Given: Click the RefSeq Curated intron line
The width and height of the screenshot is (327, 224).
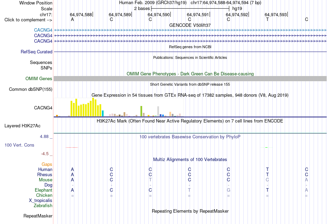Looking at the screenshot, I should [190, 52].
